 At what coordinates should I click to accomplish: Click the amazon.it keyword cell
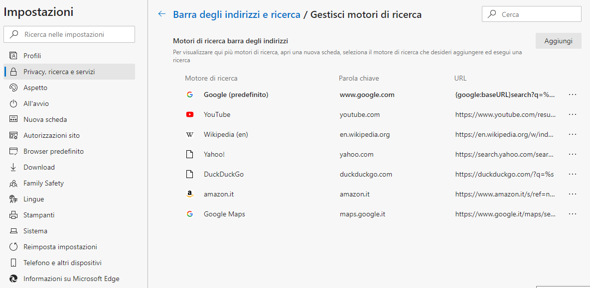pyautogui.click(x=354, y=194)
